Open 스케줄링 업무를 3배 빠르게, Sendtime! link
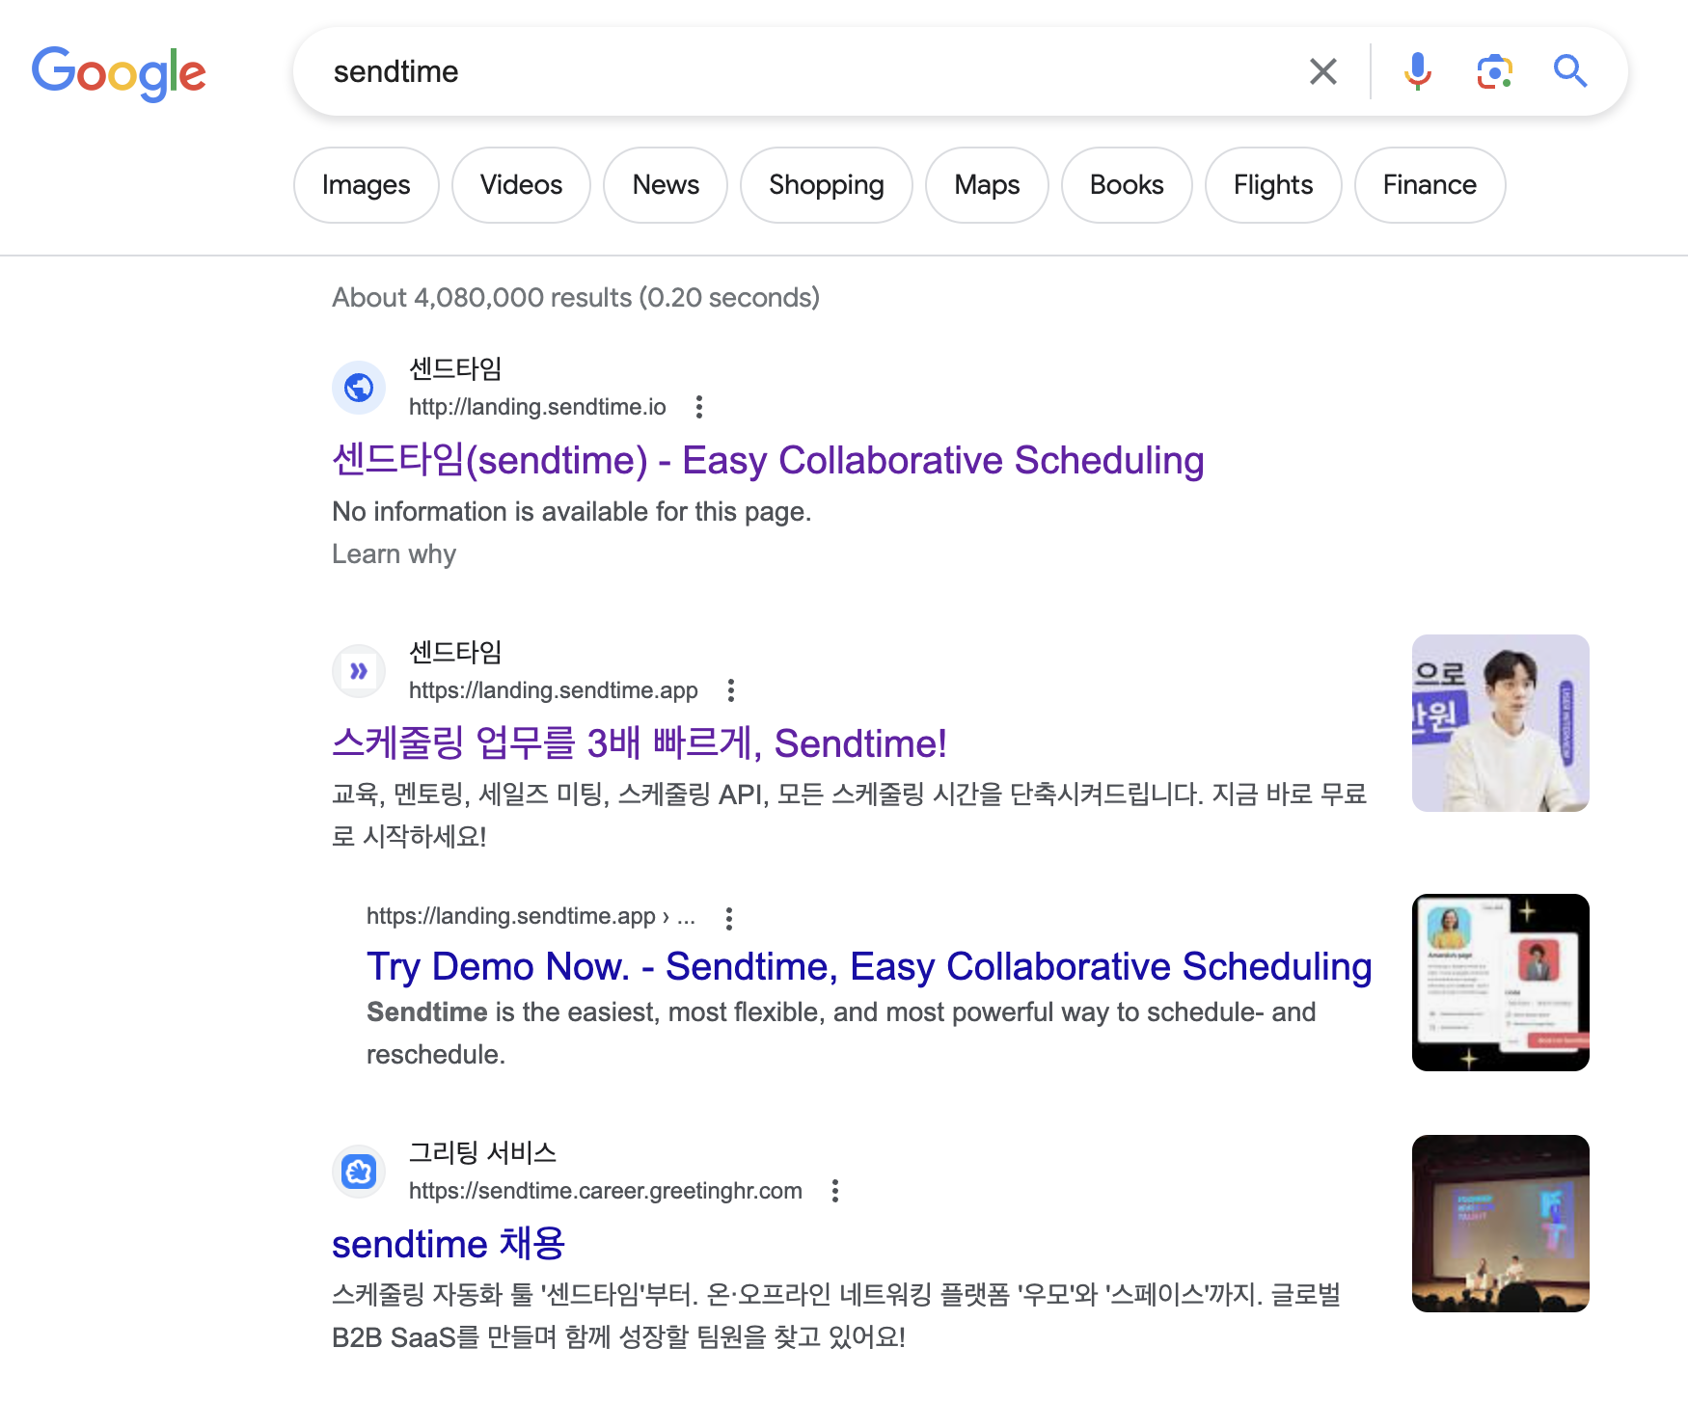 pyautogui.click(x=639, y=743)
